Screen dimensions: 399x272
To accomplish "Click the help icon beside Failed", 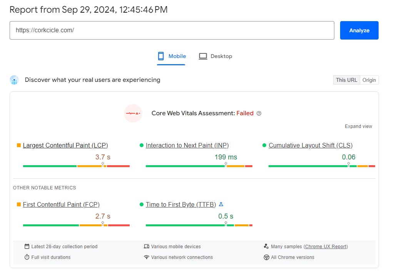I will pyautogui.click(x=259, y=113).
